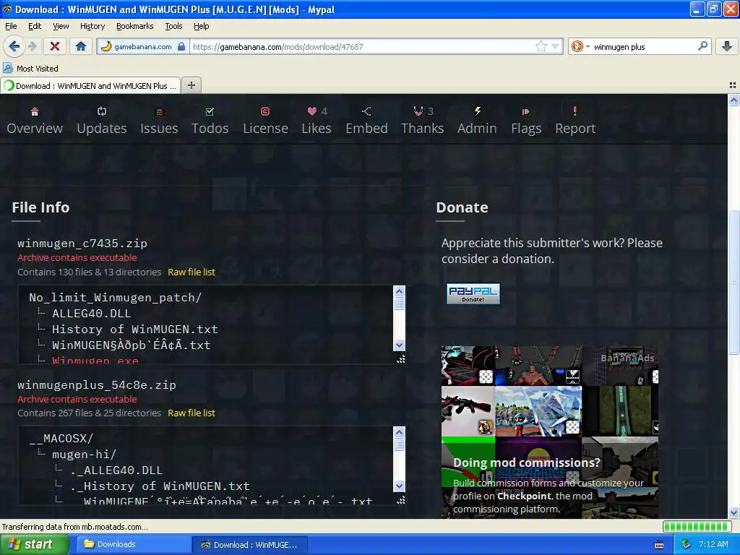Viewport: 740px width, 555px height.
Task: Select the ._ALLEG40.DLL file entry
Action: [x=116, y=470]
